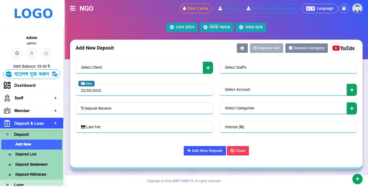Submit with Add New Deposit button
The height and width of the screenshot is (187, 368).
(205, 151)
